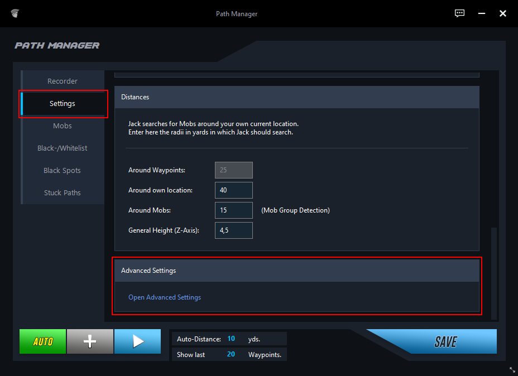Click the plus add waypoint button

(90, 341)
